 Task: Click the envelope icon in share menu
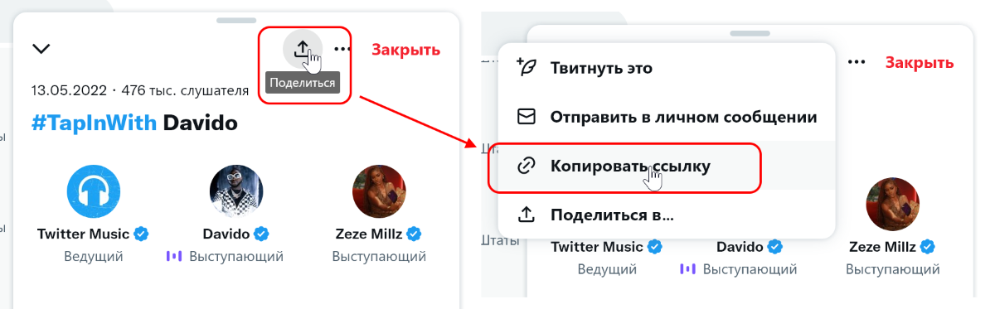click(527, 117)
